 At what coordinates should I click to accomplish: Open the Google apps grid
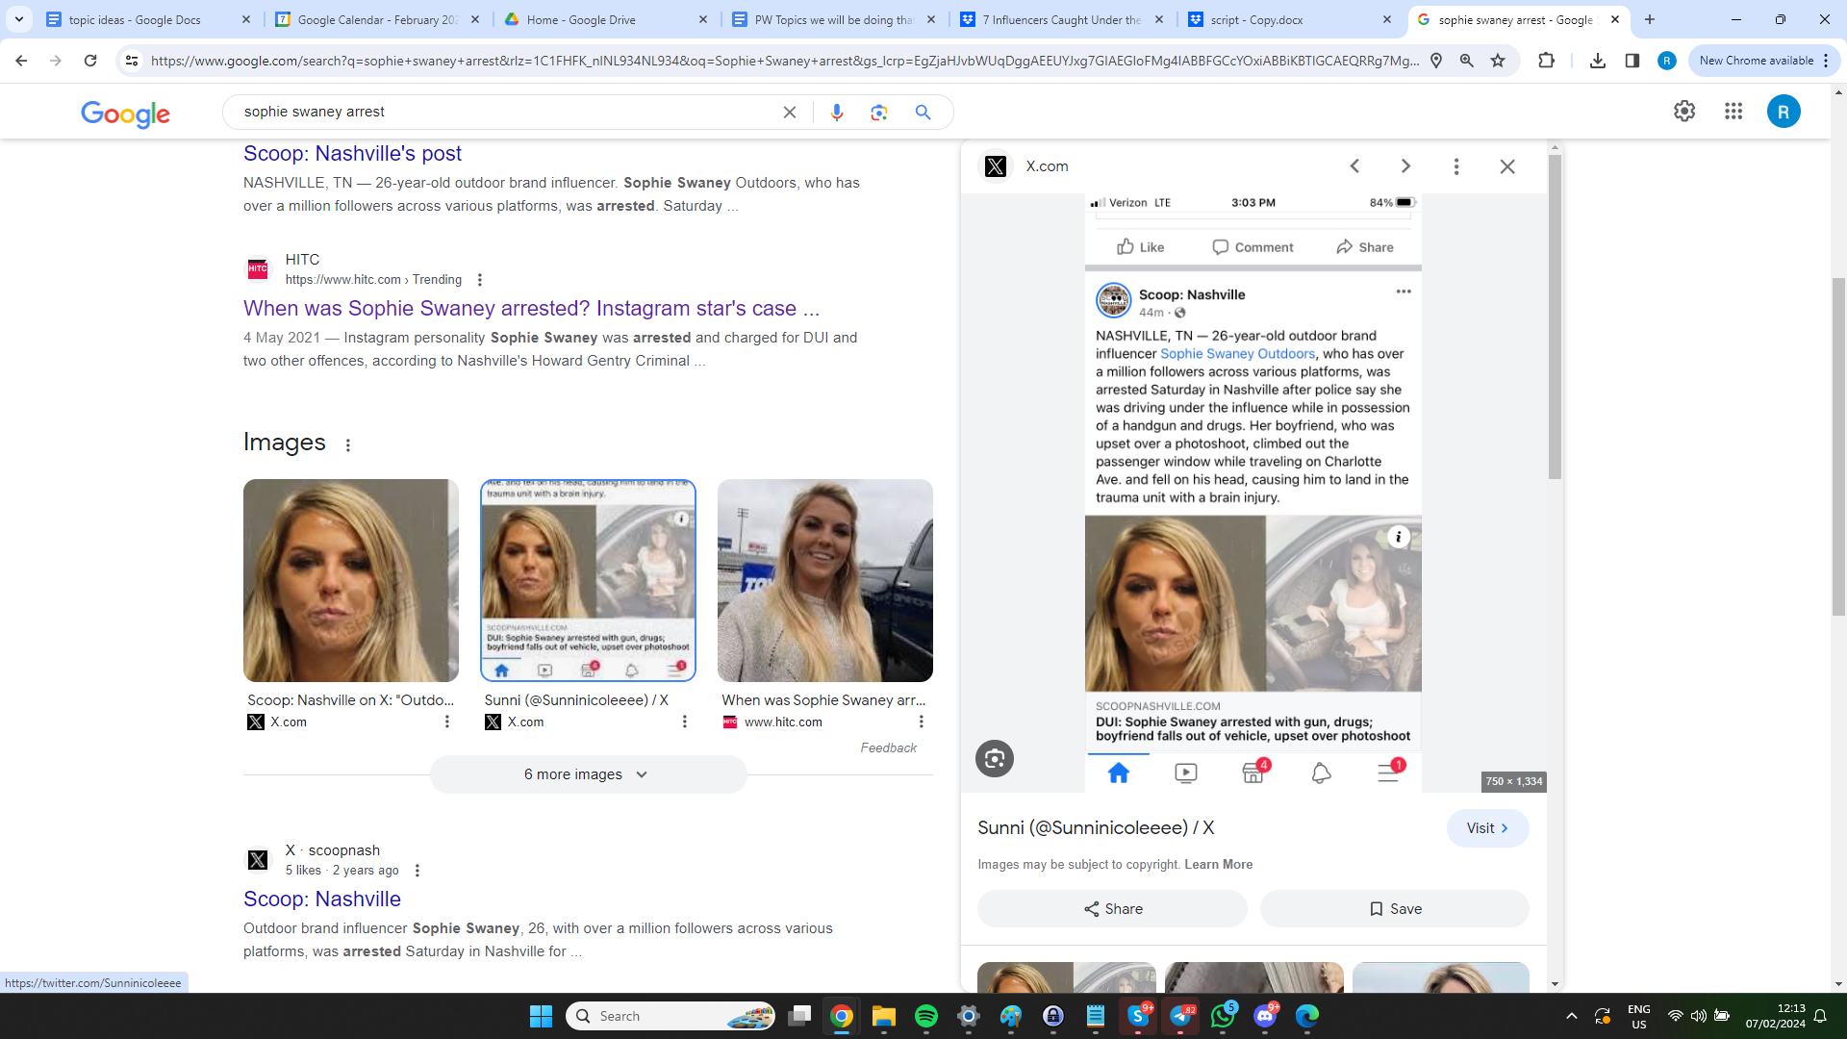(x=1733, y=112)
